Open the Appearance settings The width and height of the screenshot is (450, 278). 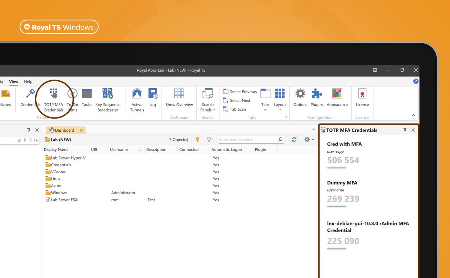[337, 98]
